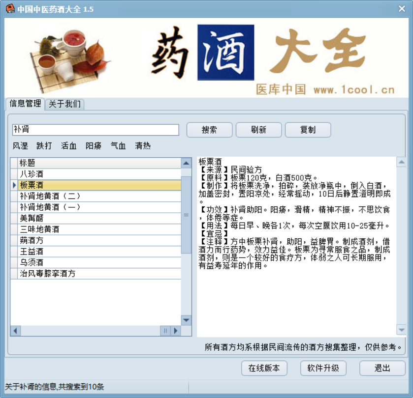
Task: Click the description panel's scroll down arrow
Action: [401, 330]
